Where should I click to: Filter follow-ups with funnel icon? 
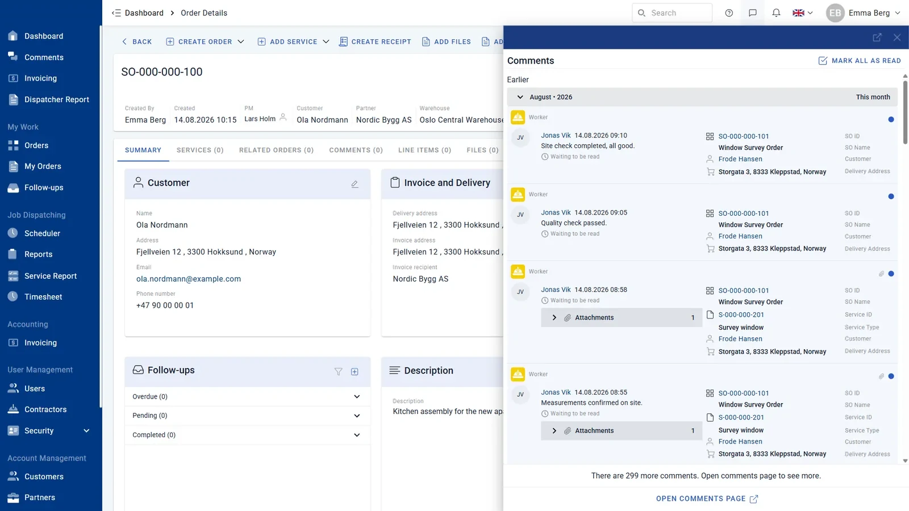coord(339,372)
